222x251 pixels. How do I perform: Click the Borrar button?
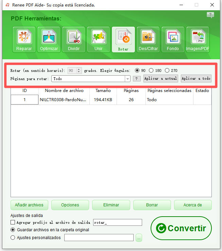pyautogui.click(x=152, y=205)
